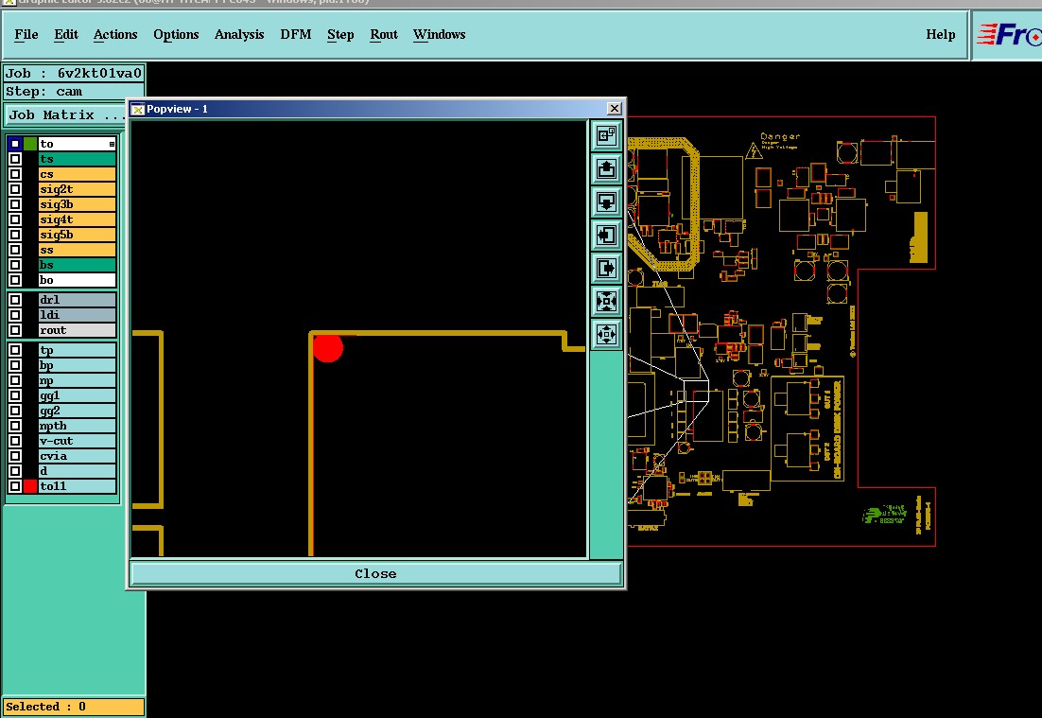Select the sig5b layer name
Viewport: 1042px width, 718px height.
click(x=78, y=235)
